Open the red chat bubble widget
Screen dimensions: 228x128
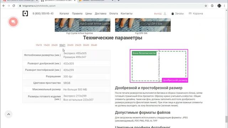[13, 22]
